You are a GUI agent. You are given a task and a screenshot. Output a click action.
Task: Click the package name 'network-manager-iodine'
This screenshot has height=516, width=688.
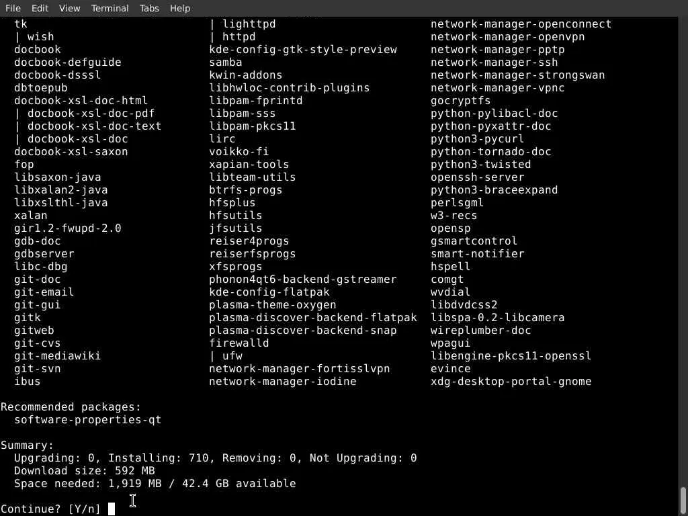pos(283,382)
